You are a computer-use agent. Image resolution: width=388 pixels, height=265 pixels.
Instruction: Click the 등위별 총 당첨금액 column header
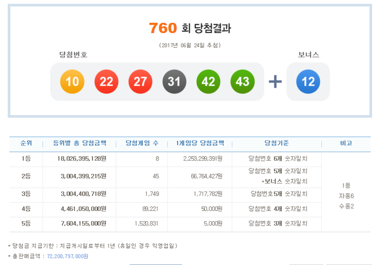click(79, 143)
